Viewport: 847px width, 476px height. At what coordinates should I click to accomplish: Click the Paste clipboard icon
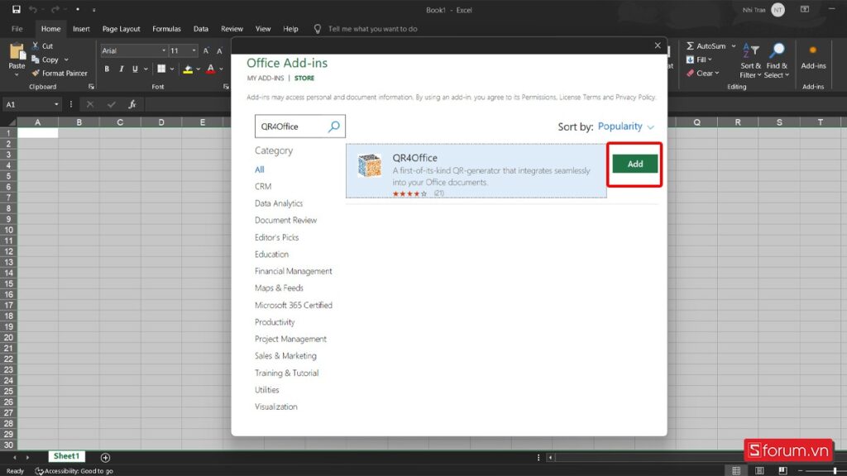[17, 51]
